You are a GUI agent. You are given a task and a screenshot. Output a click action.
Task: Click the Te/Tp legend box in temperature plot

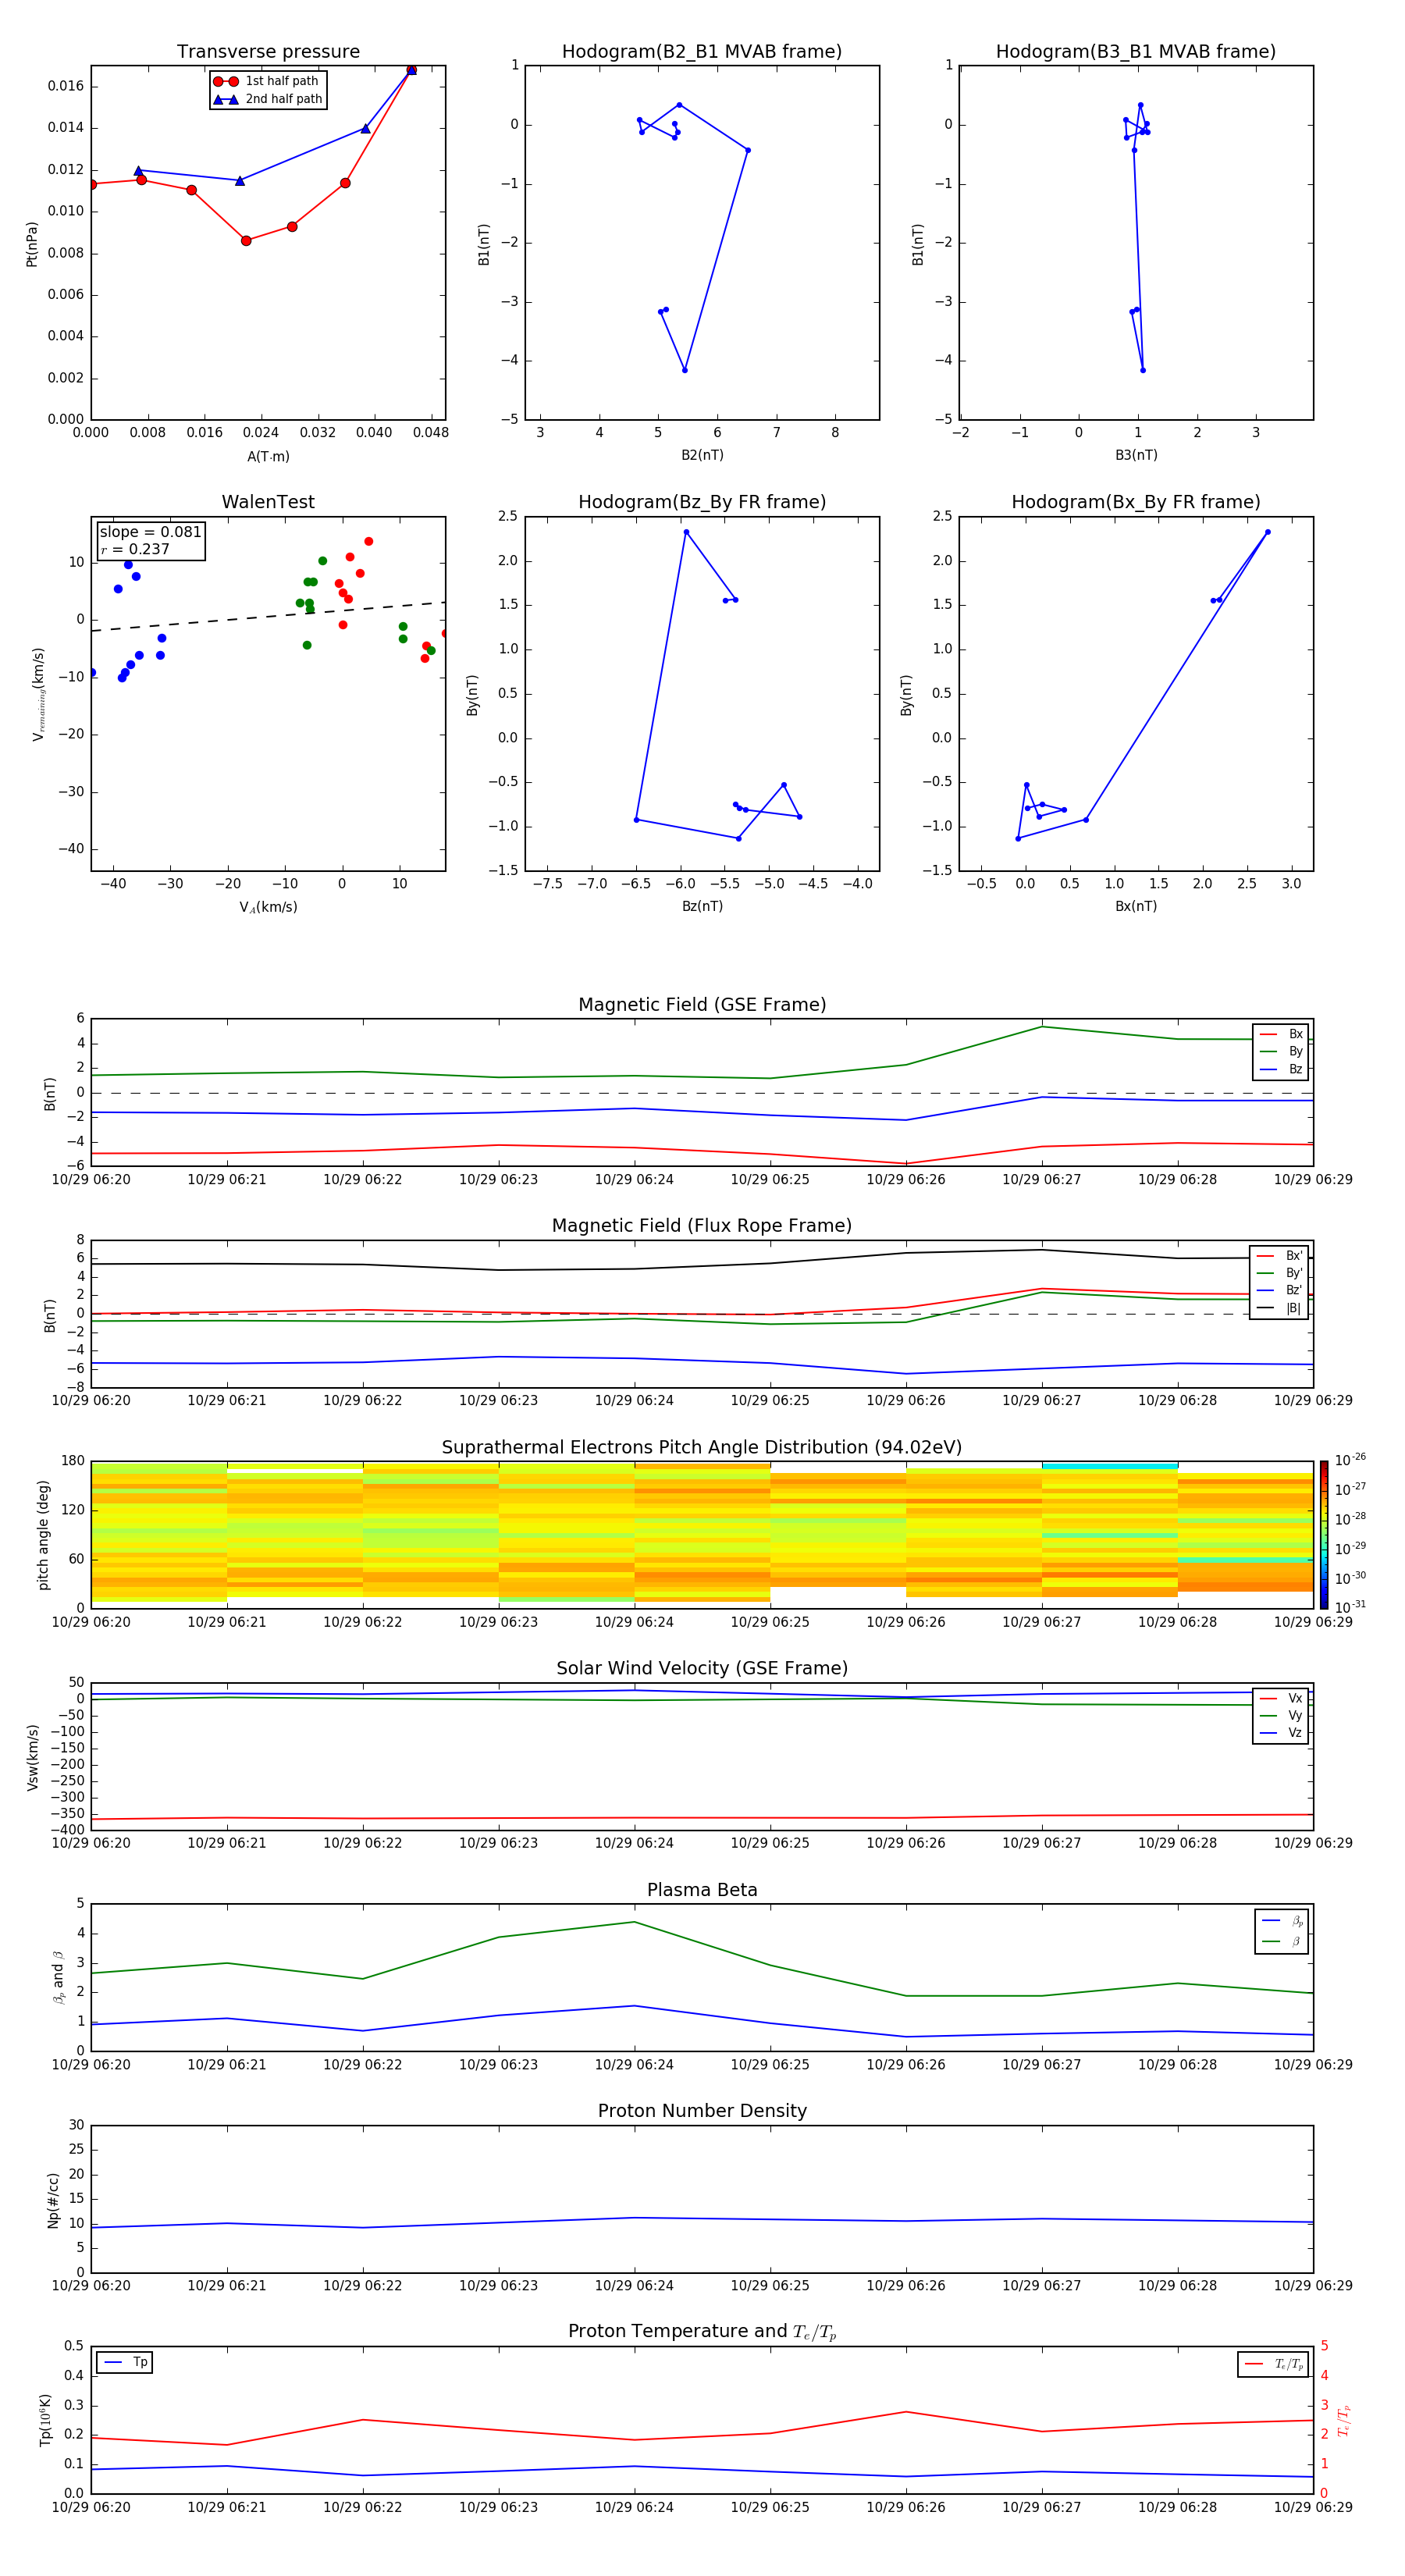[x=1273, y=2364]
